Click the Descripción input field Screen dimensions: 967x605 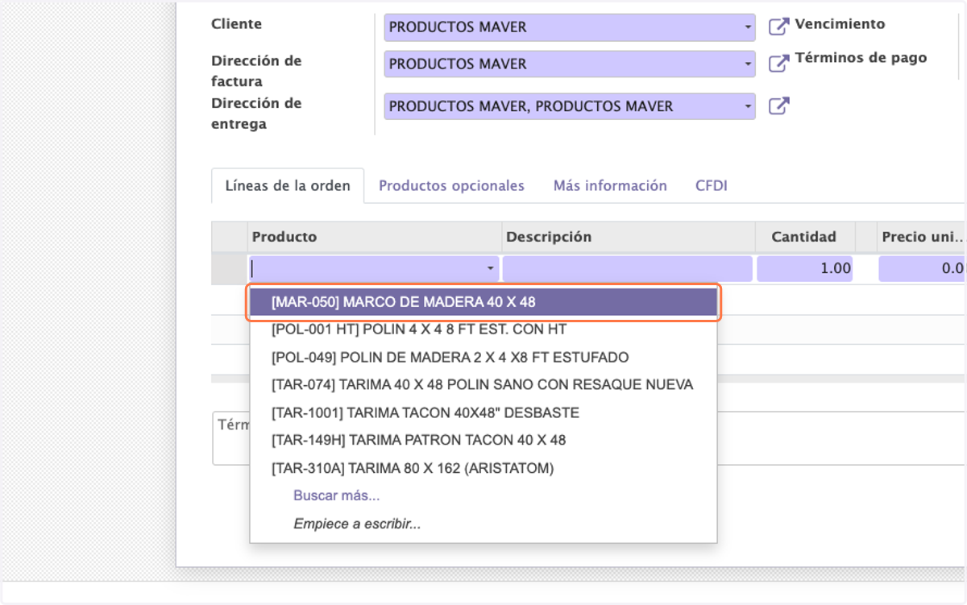click(627, 268)
